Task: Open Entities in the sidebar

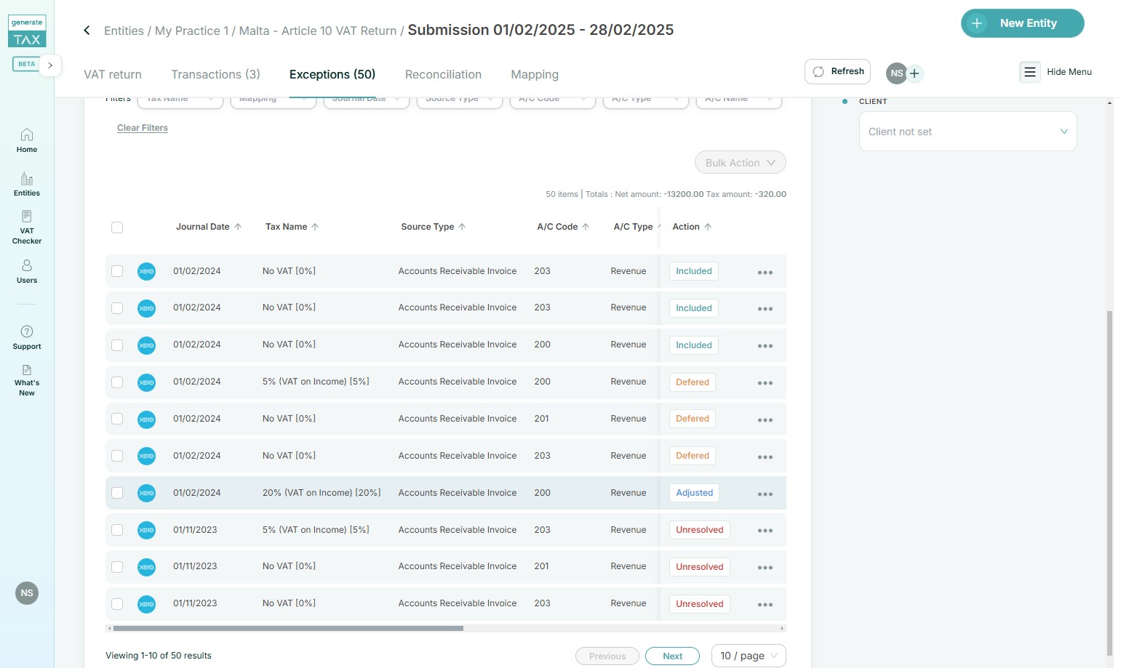Action: 27,184
